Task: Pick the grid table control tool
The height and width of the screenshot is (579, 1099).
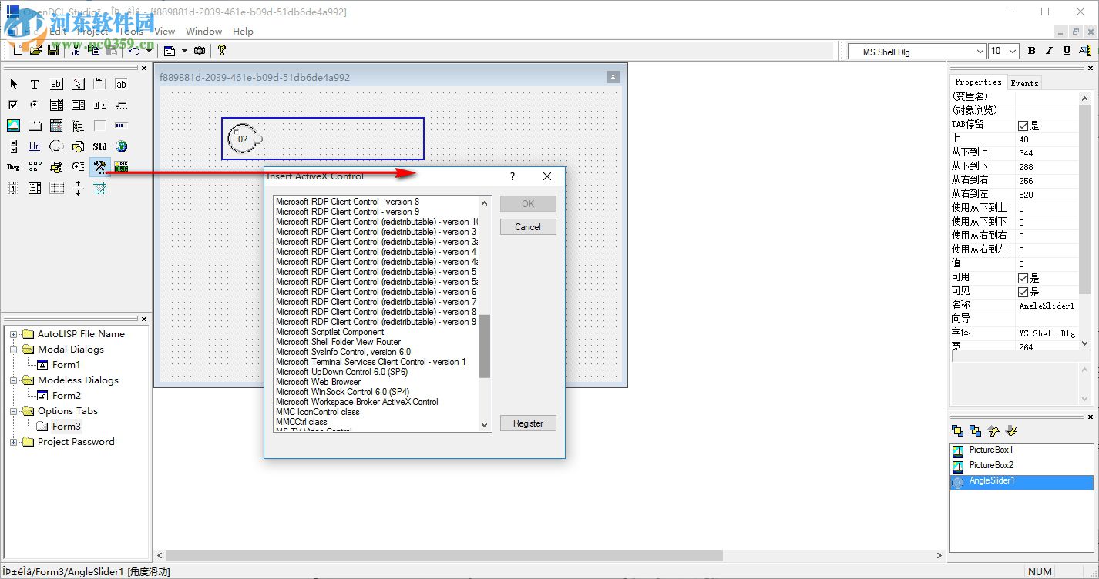Action: pyautogui.click(x=56, y=188)
